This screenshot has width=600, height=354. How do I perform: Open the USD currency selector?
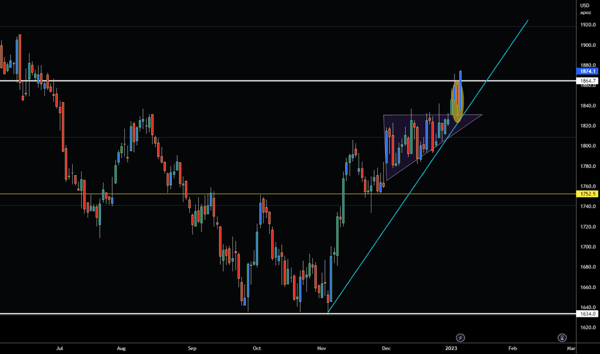tap(585, 5)
